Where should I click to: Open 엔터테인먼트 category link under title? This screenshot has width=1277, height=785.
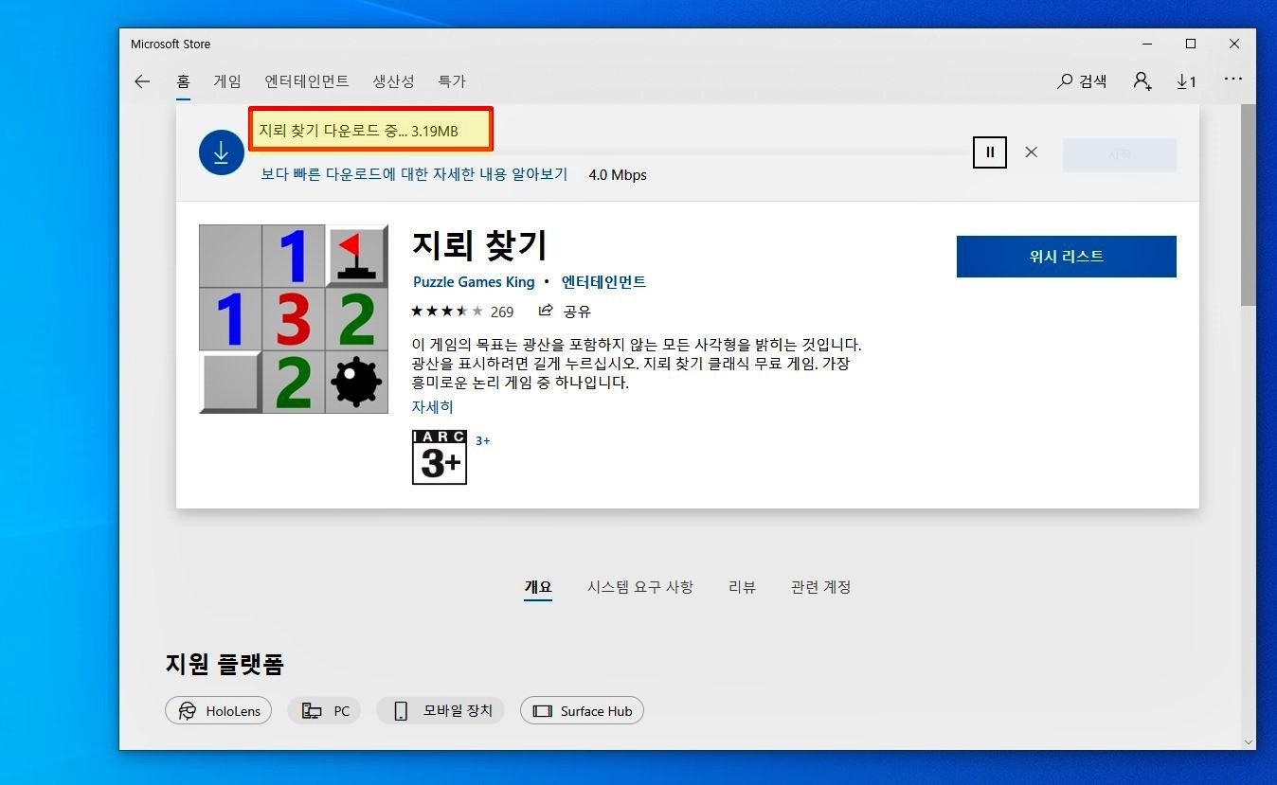(x=604, y=282)
